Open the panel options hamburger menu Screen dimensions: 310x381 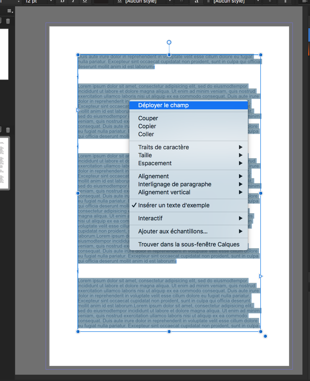(10, 11)
